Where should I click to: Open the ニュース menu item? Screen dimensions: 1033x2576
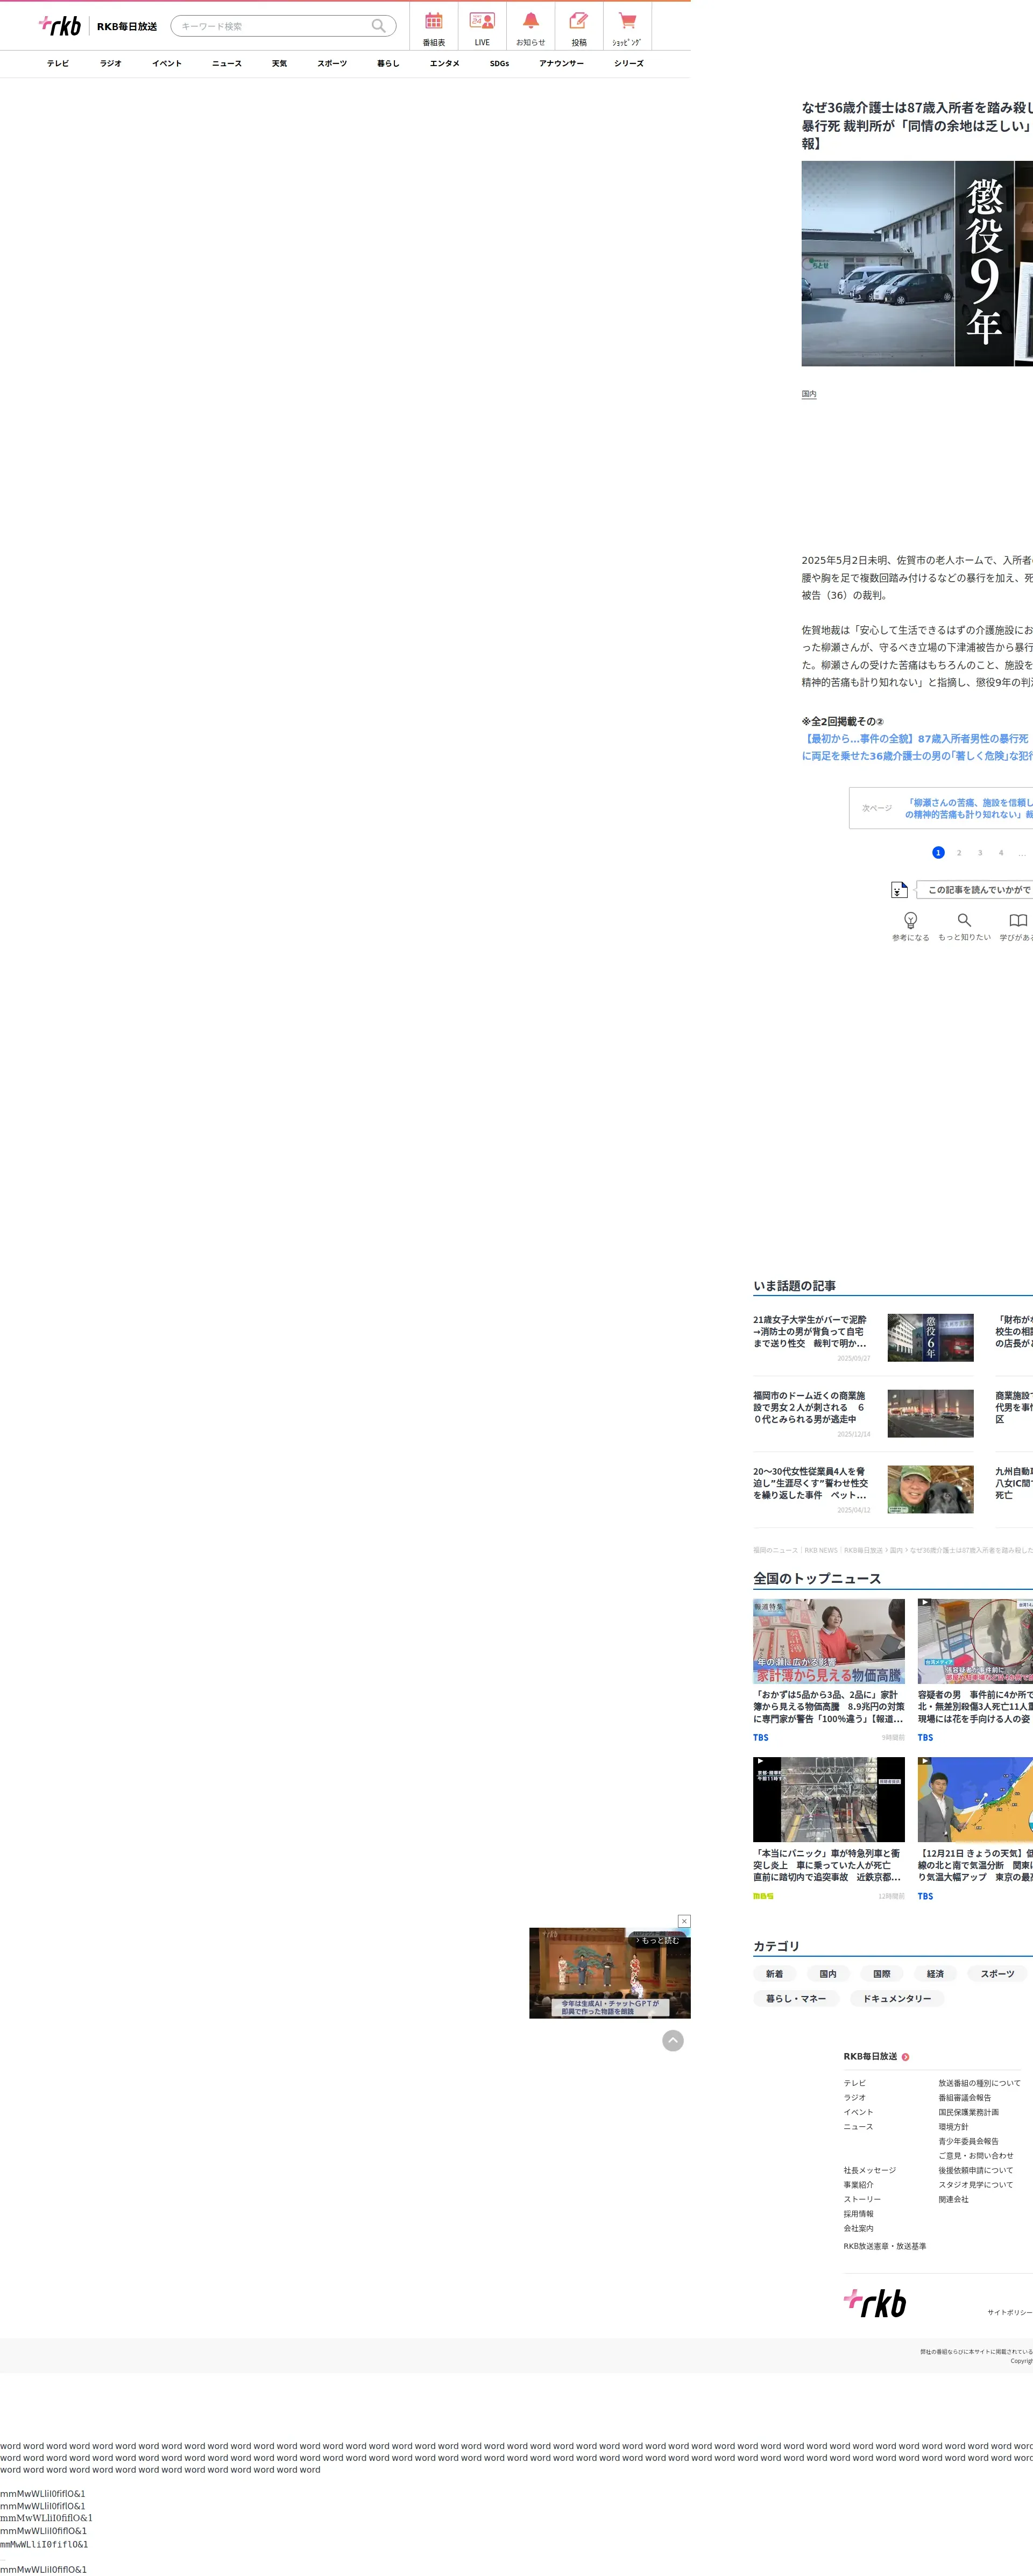point(227,64)
